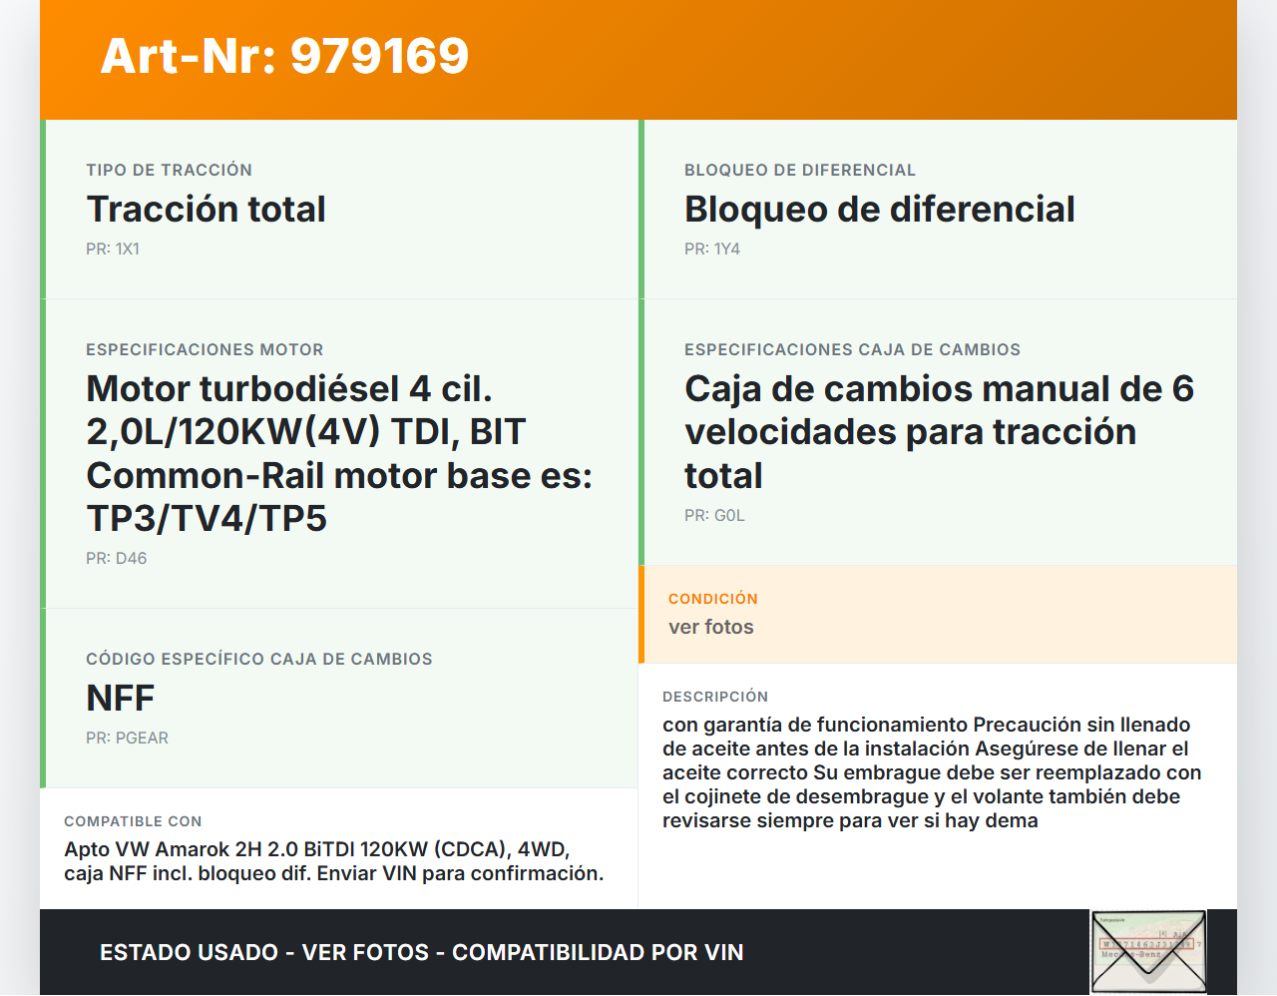Click the Caja de cambios manual text
1277x996 pixels.
click(x=938, y=432)
